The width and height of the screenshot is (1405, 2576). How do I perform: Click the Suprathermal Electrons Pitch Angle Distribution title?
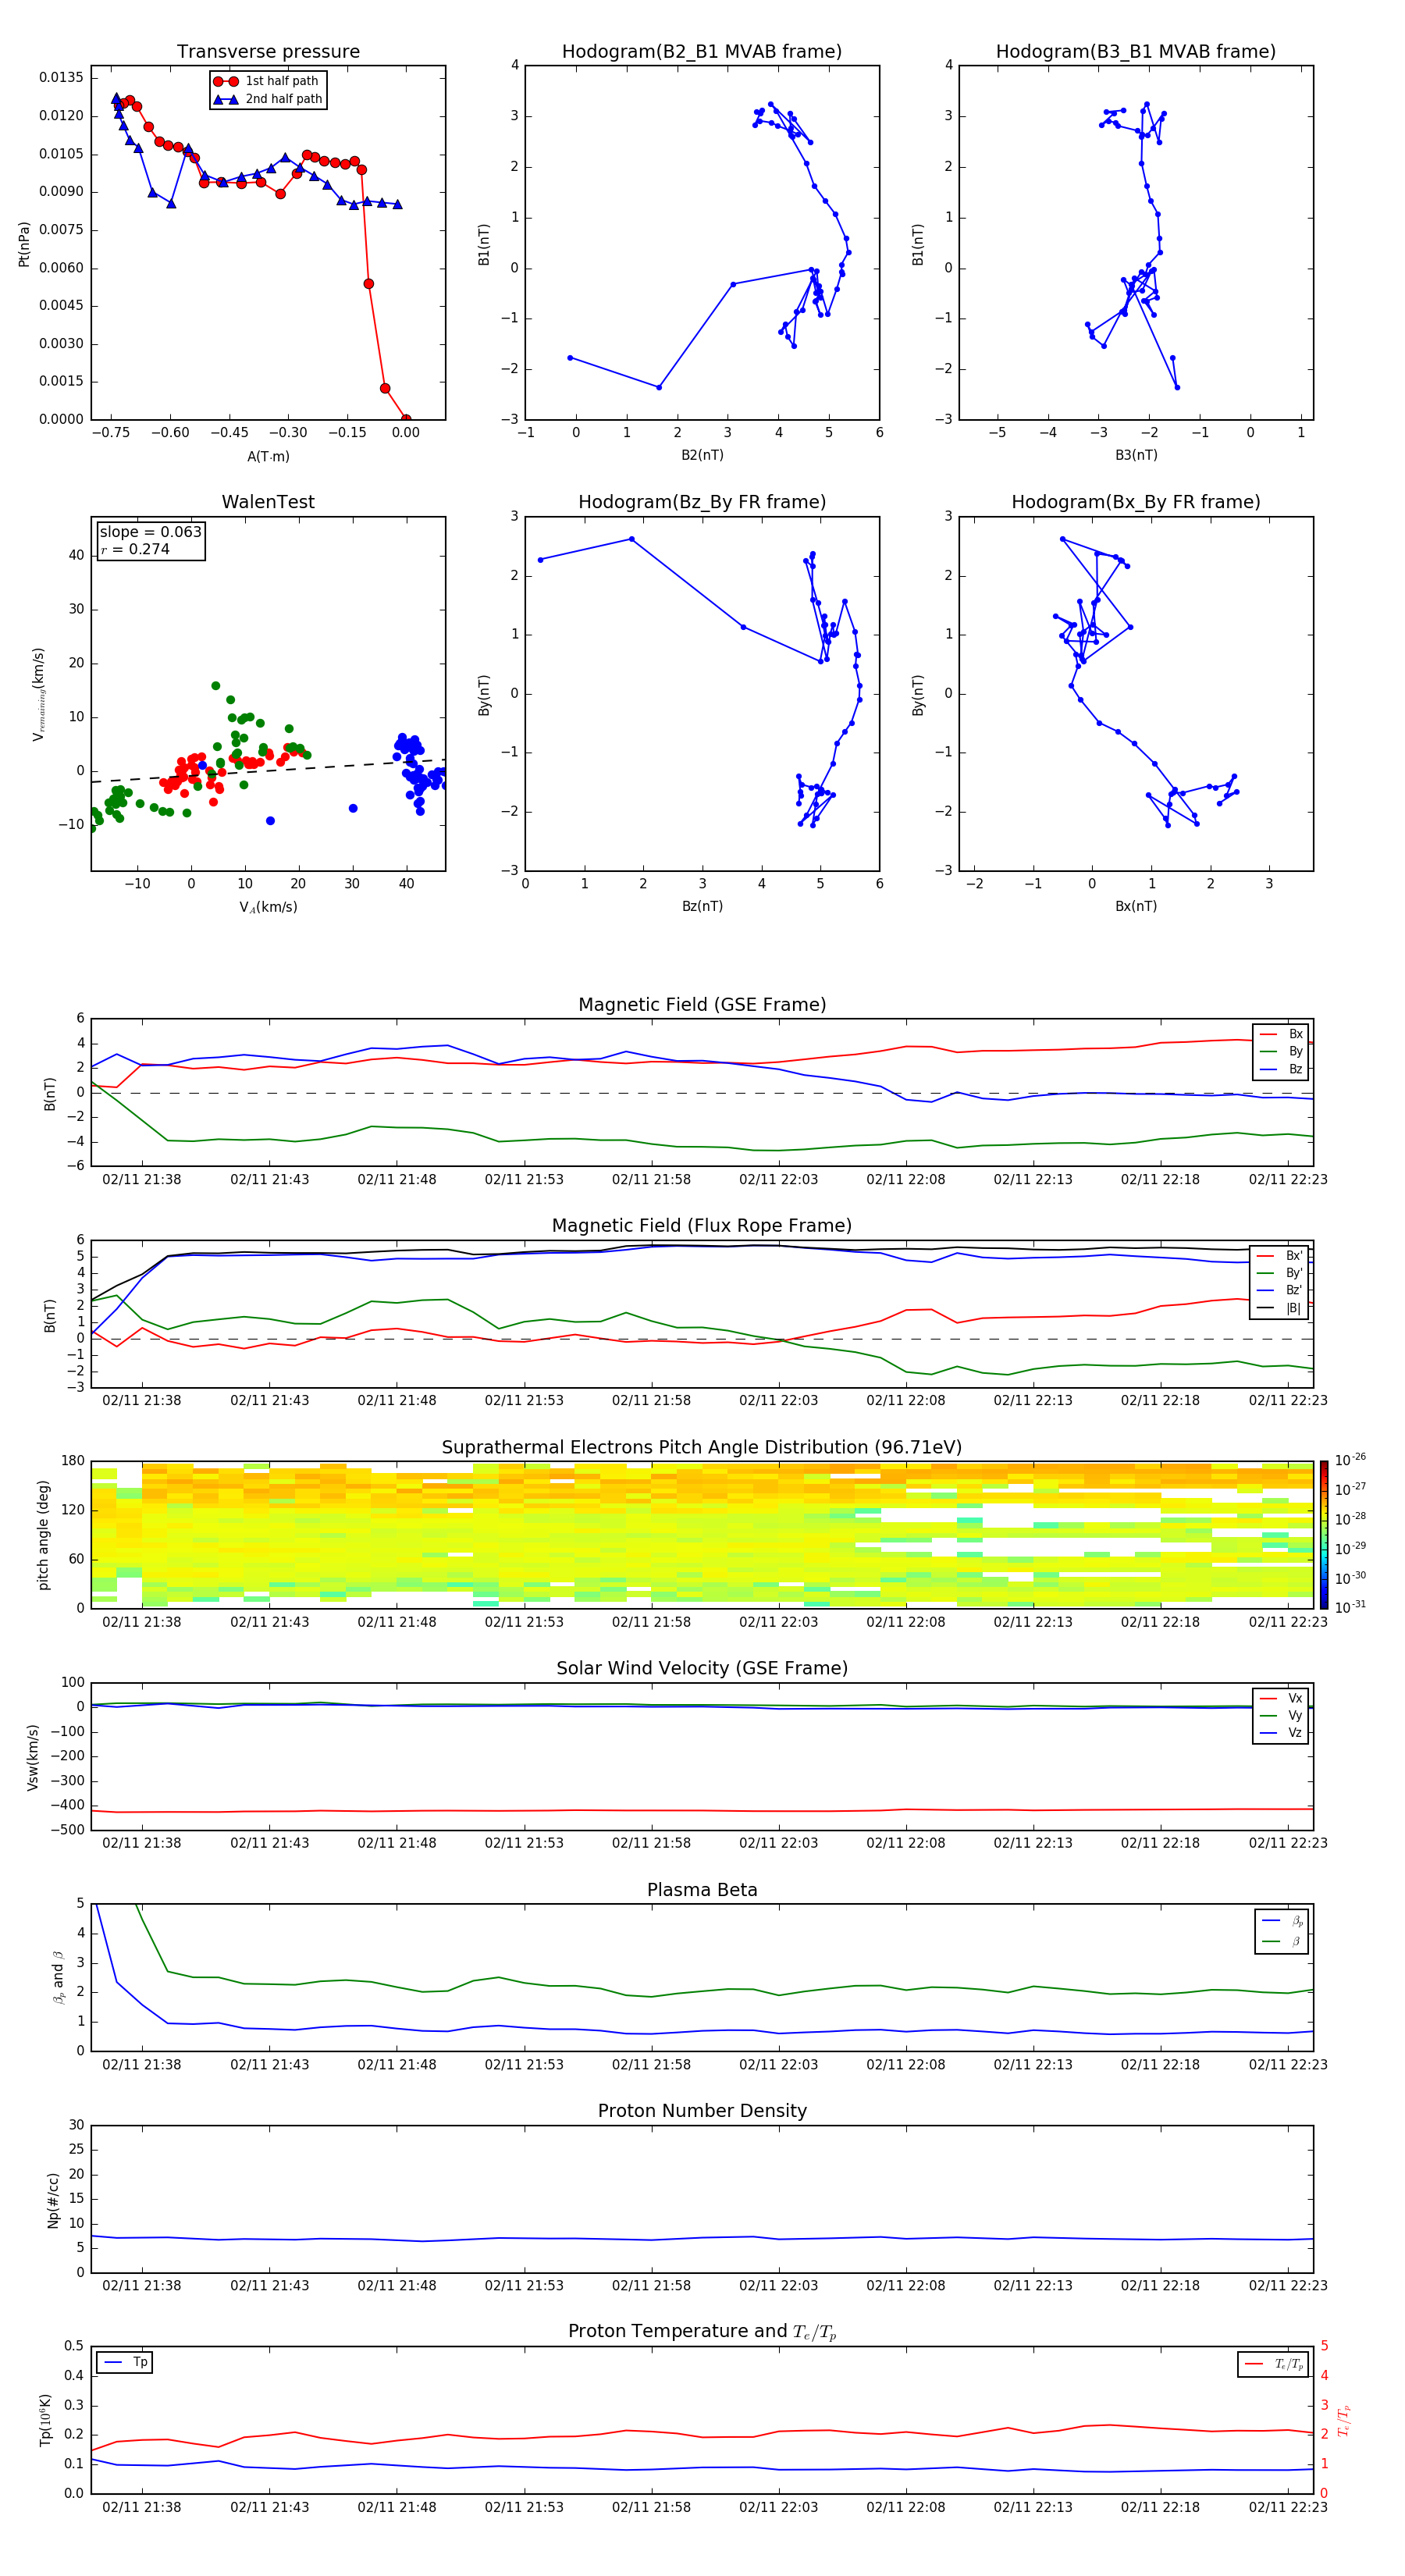702,1447
